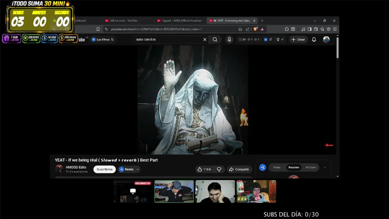Select the AI Coach tab
Viewport: 389px width, 219px height.
tap(311, 167)
